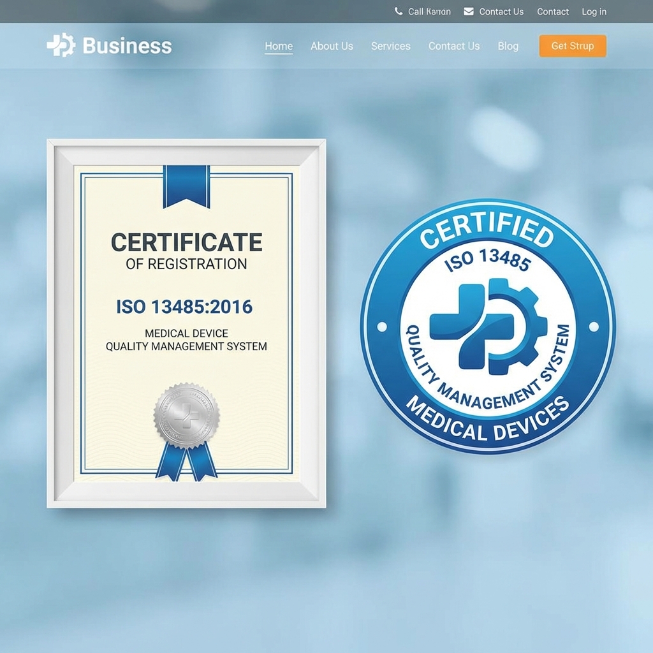Open the framed certificate image
653x653 pixels.
coord(186,323)
